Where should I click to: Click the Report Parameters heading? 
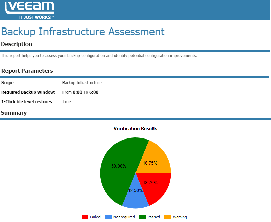pyautogui.click(x=27, y=71)
